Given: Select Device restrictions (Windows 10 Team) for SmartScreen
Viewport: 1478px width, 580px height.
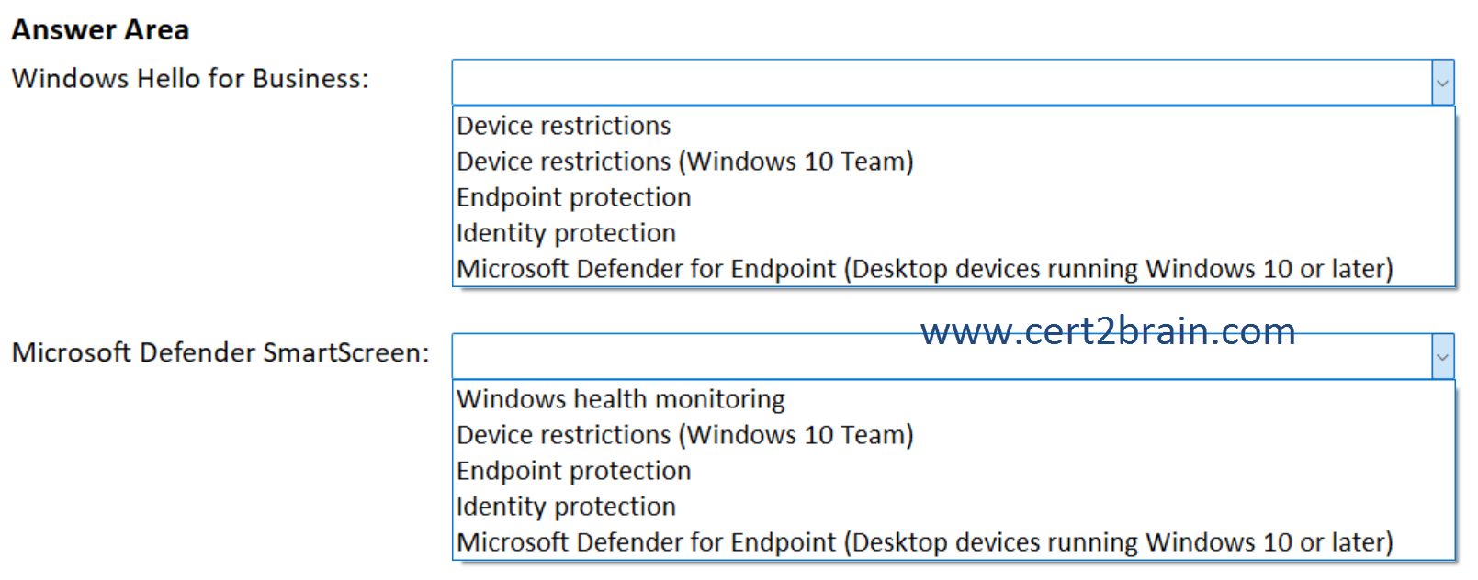Looking at the screenshot, I should (684, 435).
